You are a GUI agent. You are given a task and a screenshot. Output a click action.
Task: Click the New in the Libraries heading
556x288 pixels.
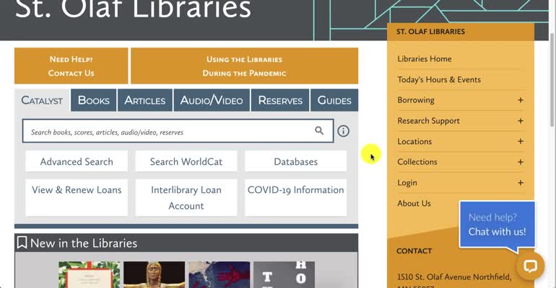(84, 243)
